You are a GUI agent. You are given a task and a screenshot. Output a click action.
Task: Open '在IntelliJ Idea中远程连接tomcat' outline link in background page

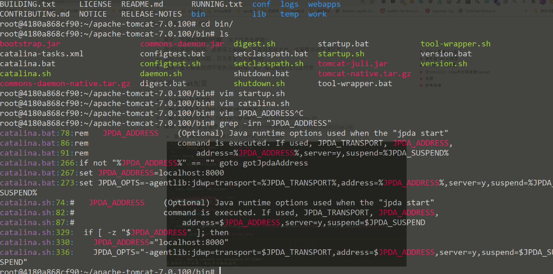click(457, 72)
